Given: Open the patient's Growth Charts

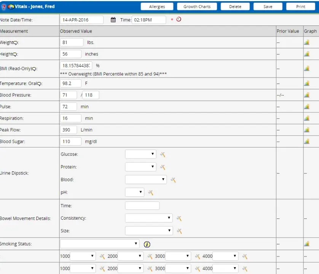Looking at the screenshot, I should [197, 6].
